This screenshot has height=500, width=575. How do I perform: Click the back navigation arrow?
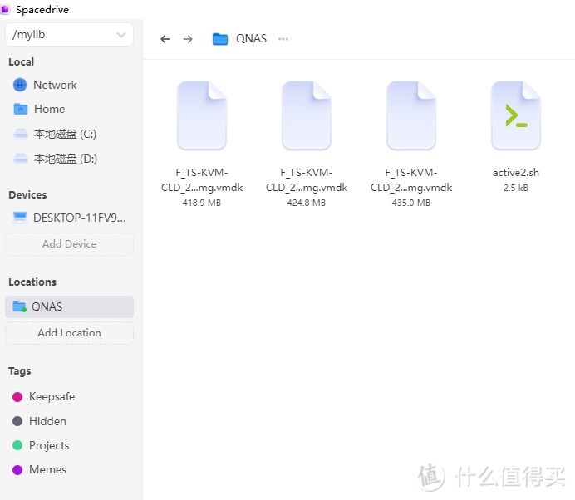[165, 39]
